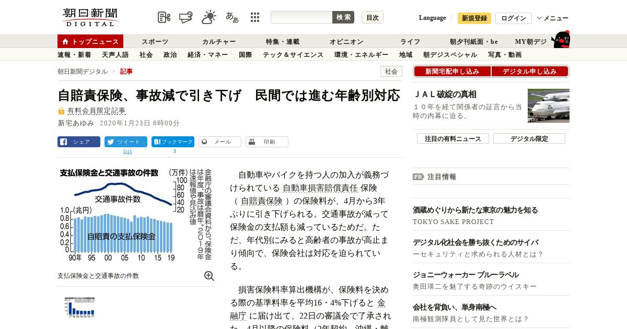Open the news flash list icon
The height and width of the screenshot is (329, 627).
pyautogui.click(x=164, y=17)
